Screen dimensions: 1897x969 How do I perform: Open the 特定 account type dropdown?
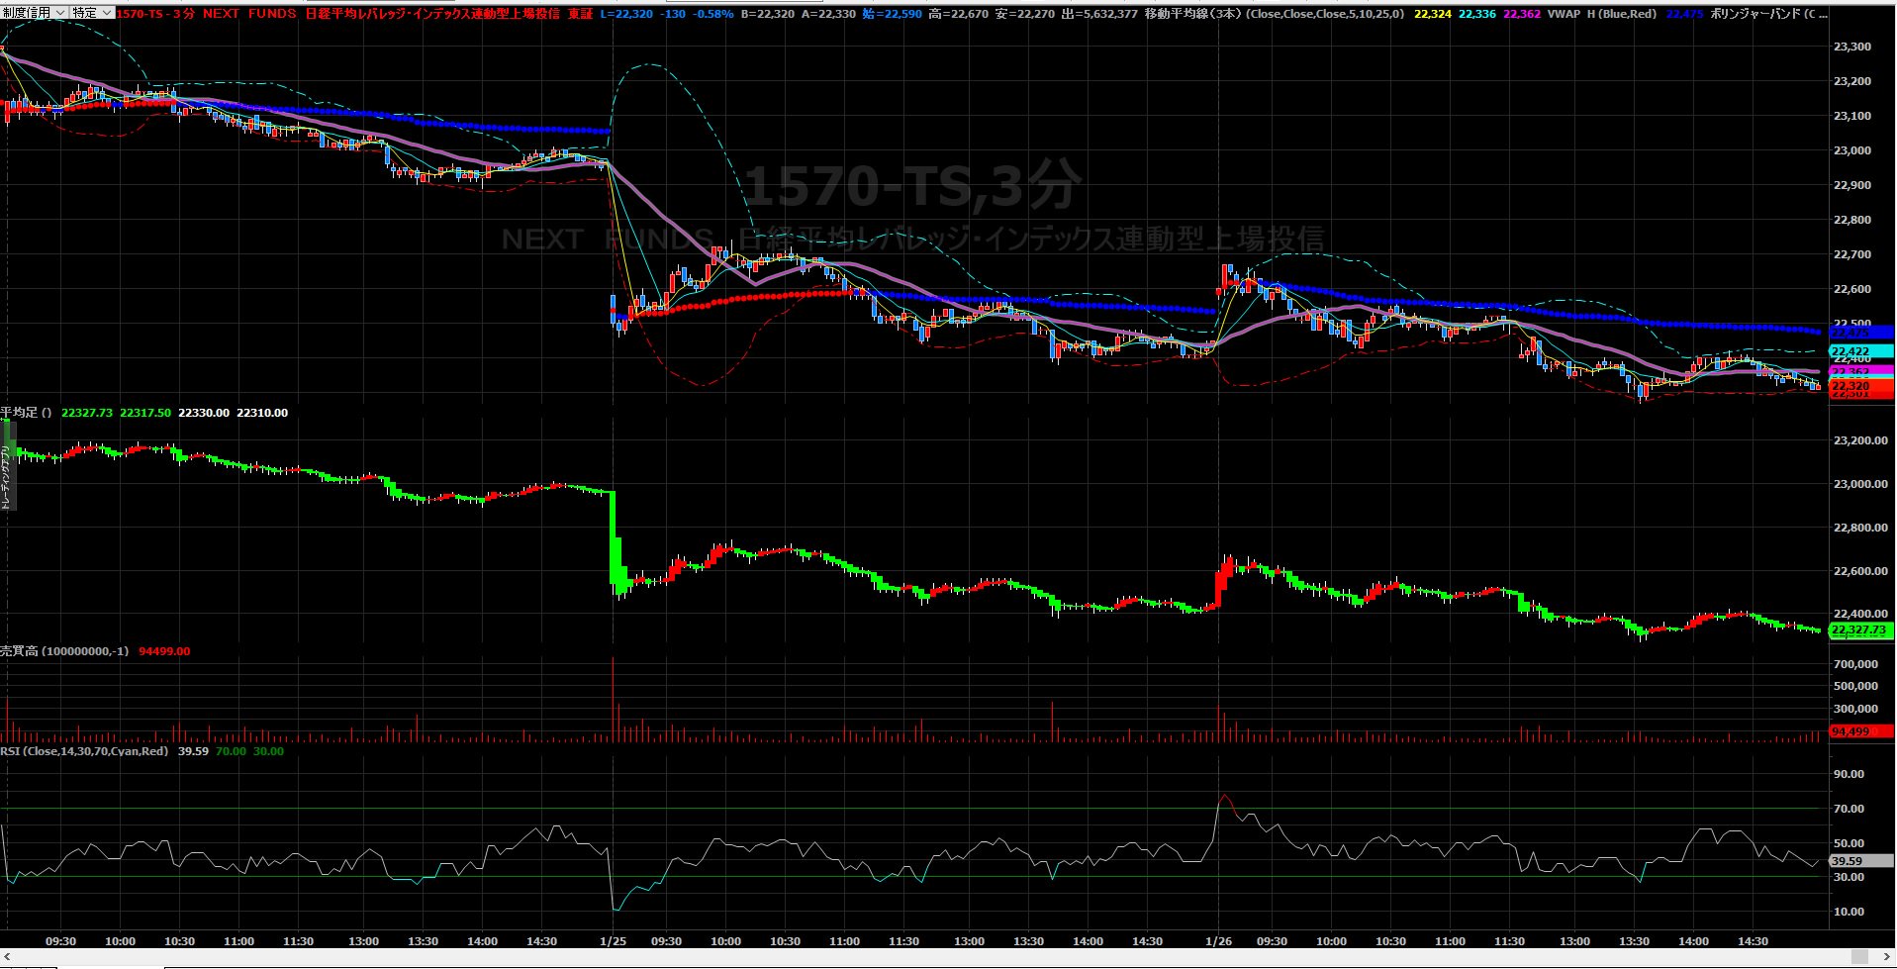(92, 13)
